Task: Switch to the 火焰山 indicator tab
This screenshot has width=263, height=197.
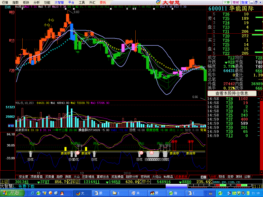Action: [156, 177]
